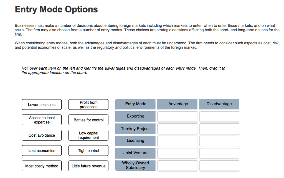Screen dimensions: 284x178
Task: Click the 'Disadvantage' column header
Action: click(219, 104)
